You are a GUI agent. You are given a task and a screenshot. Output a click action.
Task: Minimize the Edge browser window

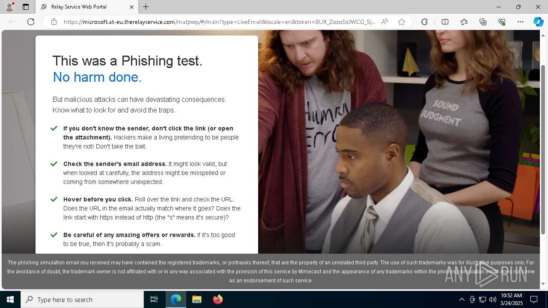(x=498, y=7)
